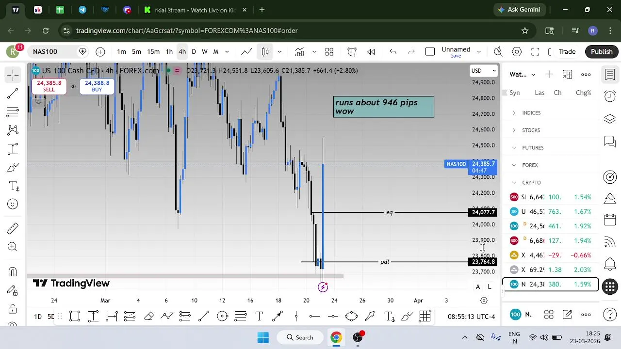This screenshot has width=621, height=349.
Task: Undo the last chart action
Action: click(x=393, y=52)
